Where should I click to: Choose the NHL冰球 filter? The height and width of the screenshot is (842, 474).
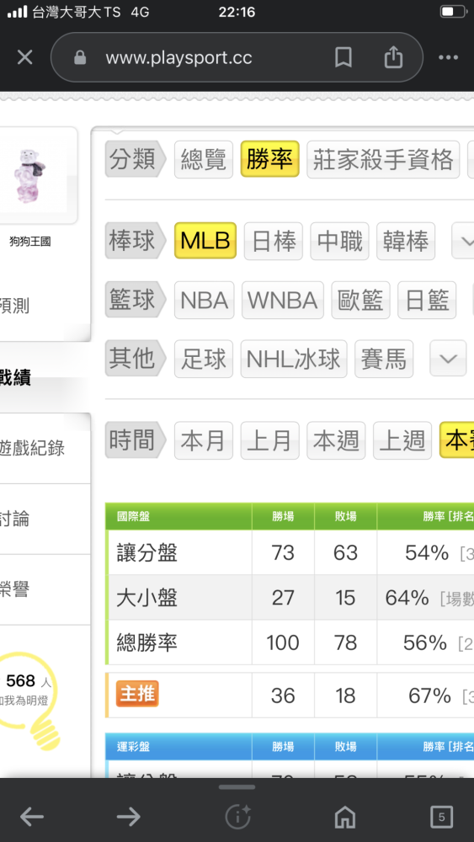[294, 359]
